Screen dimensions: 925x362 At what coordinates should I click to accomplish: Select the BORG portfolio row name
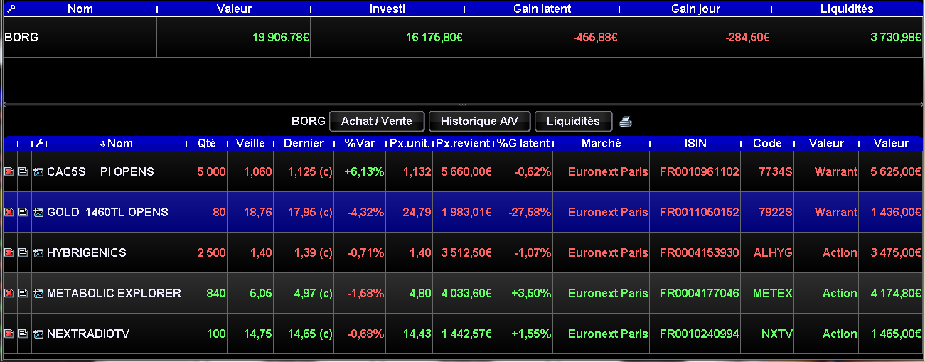pyautogui.click(x=21, y=37)
